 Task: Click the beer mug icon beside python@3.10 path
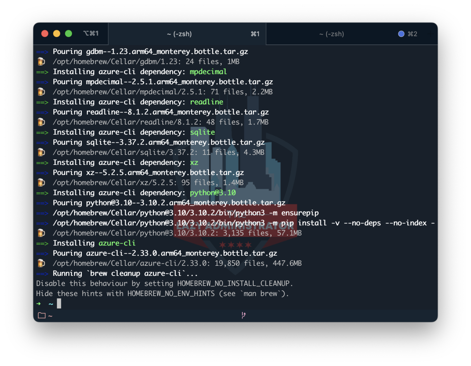coord(41,233)
